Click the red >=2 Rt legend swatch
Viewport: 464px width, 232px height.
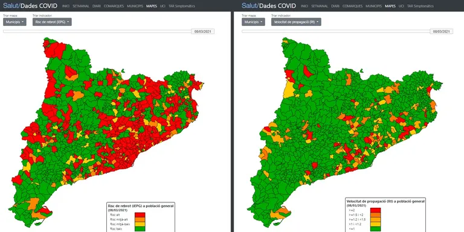(x=375, y=210)
